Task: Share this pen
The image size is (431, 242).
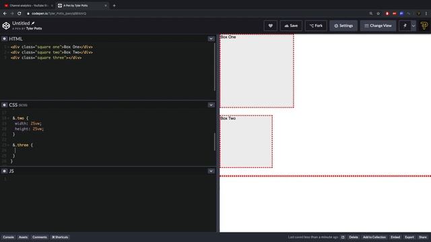Action: click(x=423, y=237)
